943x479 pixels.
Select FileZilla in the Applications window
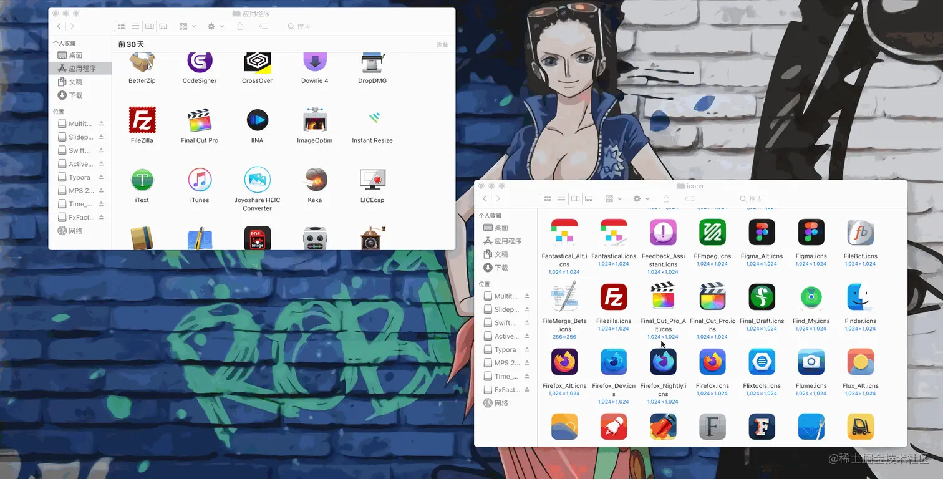(x=142, y=120)
